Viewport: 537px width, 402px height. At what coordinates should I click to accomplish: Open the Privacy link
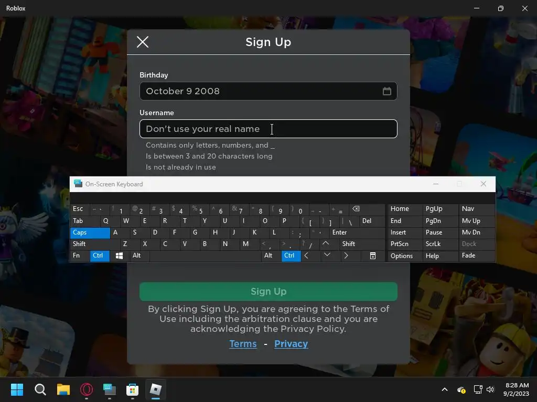pos(291,343)
